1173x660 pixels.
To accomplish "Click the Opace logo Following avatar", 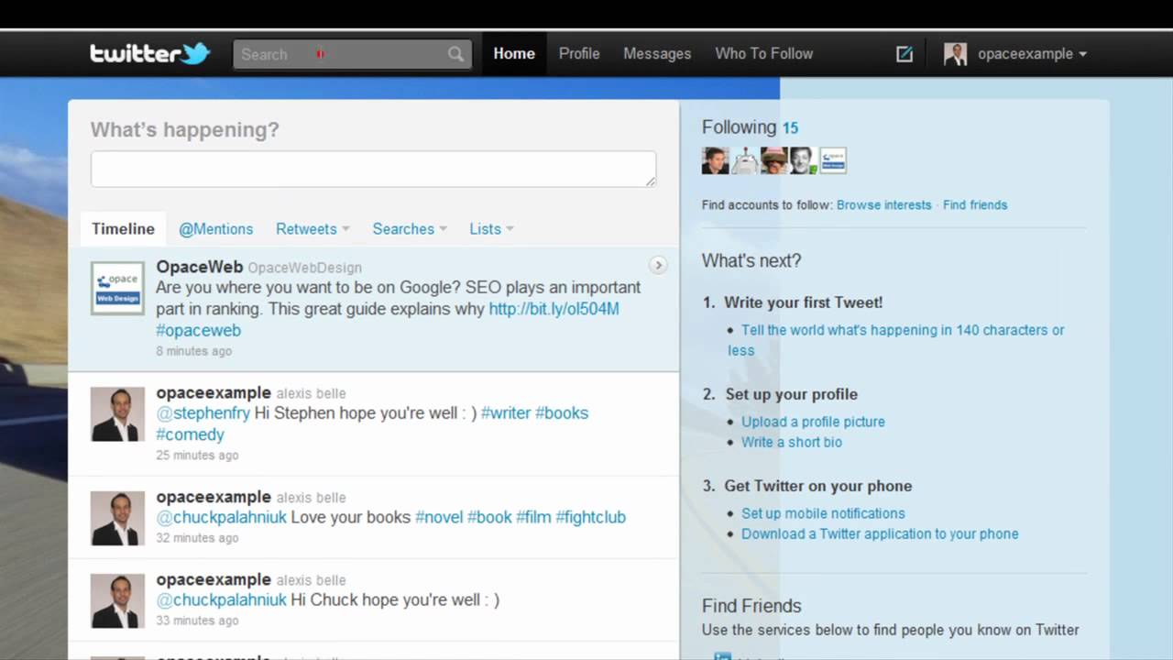I will tap(833, 160).
